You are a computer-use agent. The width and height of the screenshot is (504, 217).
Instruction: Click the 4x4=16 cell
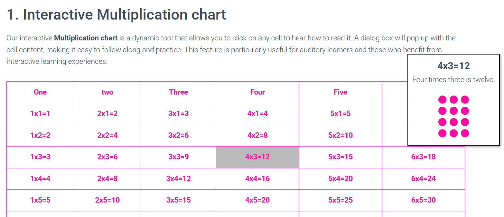pos(257,179)
